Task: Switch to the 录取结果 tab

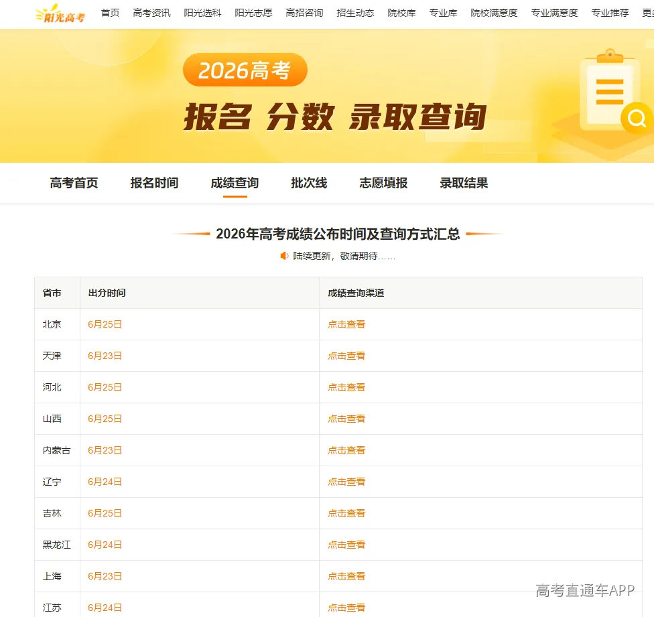Action: pos(464,183)
